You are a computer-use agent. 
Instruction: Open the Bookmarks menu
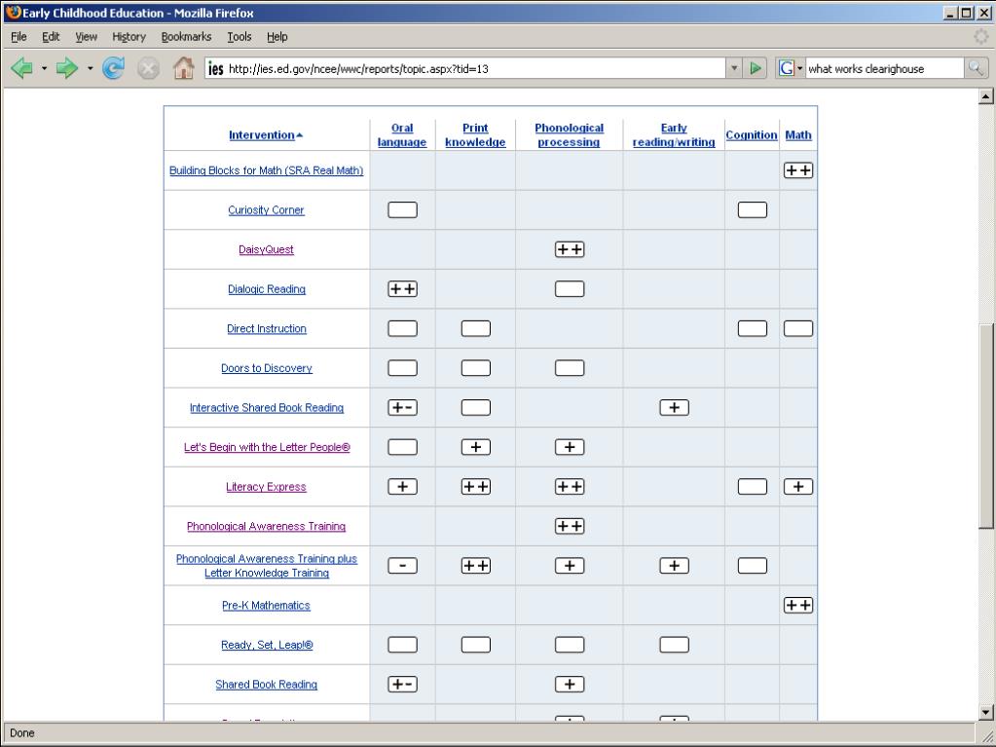tap(186, 37)
